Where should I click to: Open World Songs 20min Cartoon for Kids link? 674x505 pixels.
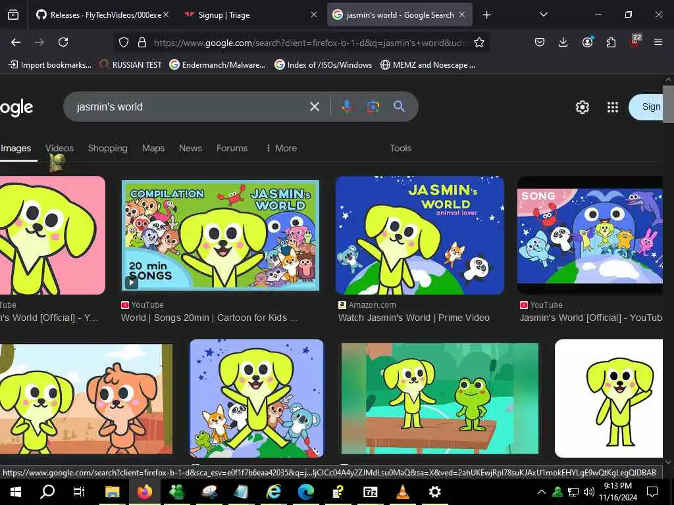pos(209,318)
